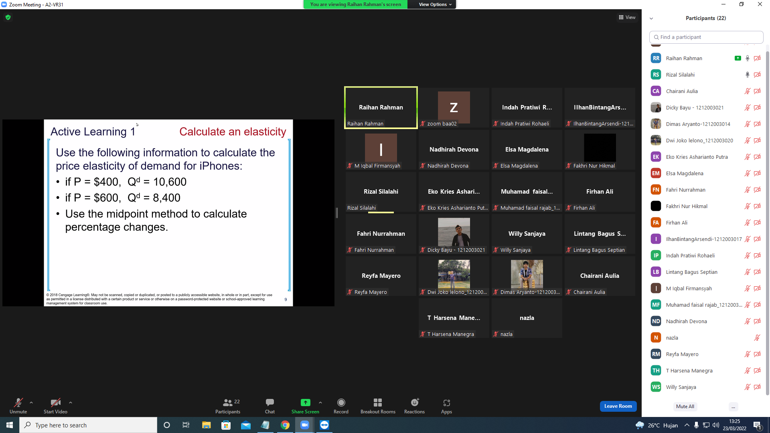The height and width of the screenshot is (433, 770).
Task: Click Chairani Aulia's muted mic icon in list
Action: point(748,91)
